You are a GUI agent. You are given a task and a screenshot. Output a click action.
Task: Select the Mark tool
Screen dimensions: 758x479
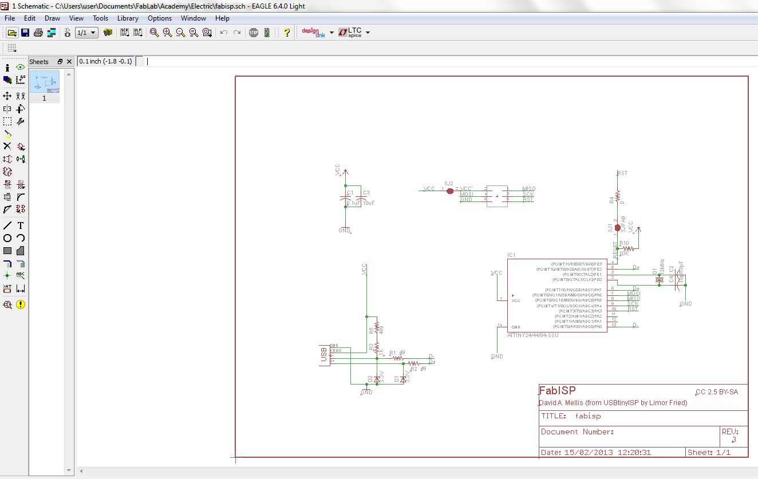[21, 80]
